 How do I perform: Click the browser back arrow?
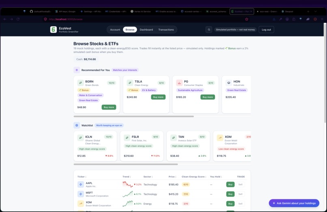point(5,19)
